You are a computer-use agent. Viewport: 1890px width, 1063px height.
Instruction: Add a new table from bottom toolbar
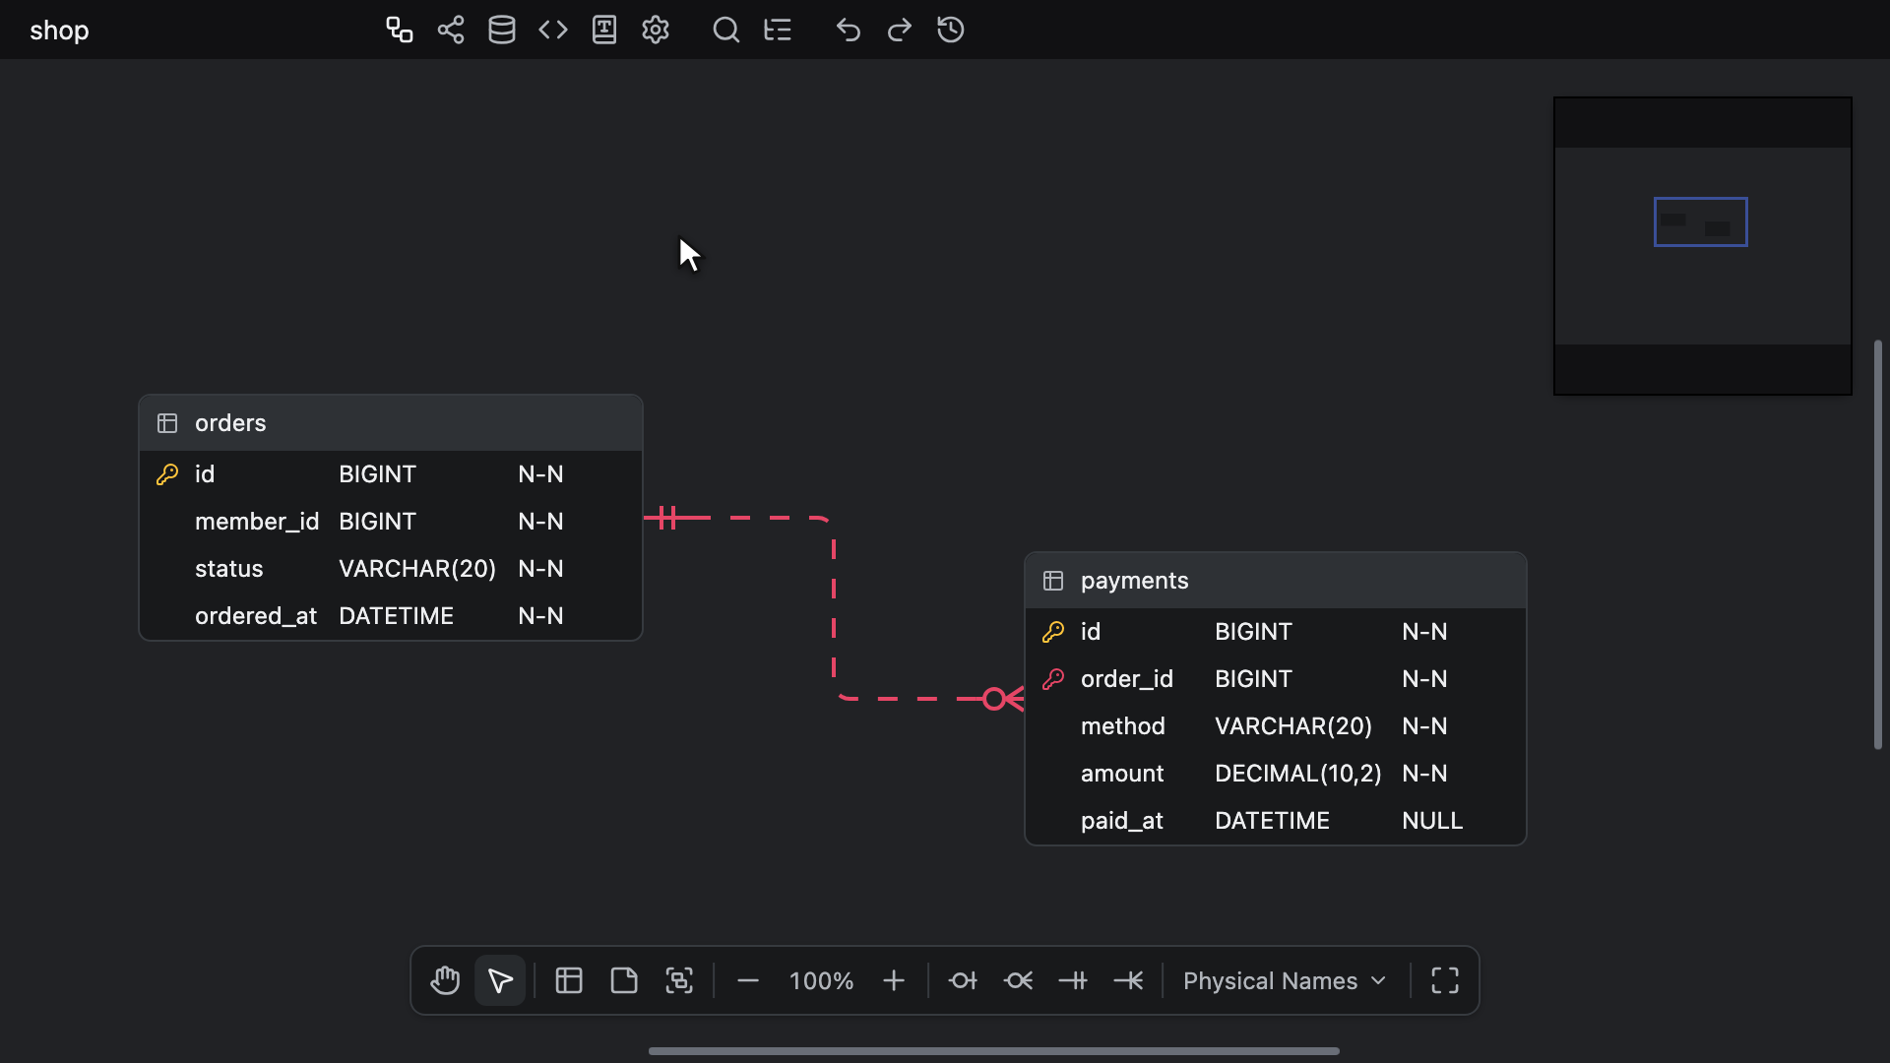[569, 980]
